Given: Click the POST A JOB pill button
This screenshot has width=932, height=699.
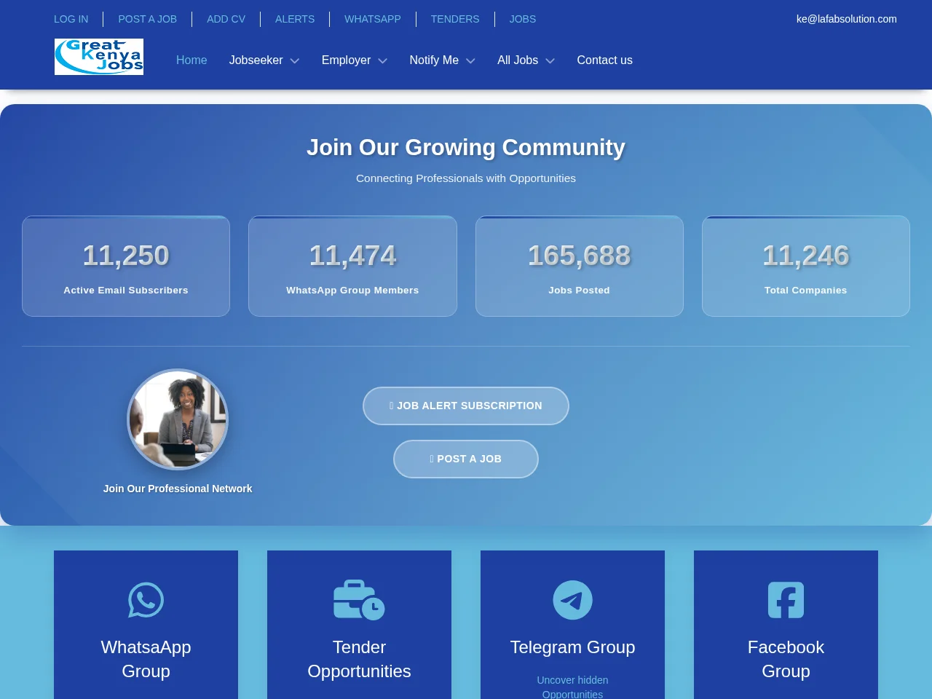Looking at the screenshot, I should [466, 459].
